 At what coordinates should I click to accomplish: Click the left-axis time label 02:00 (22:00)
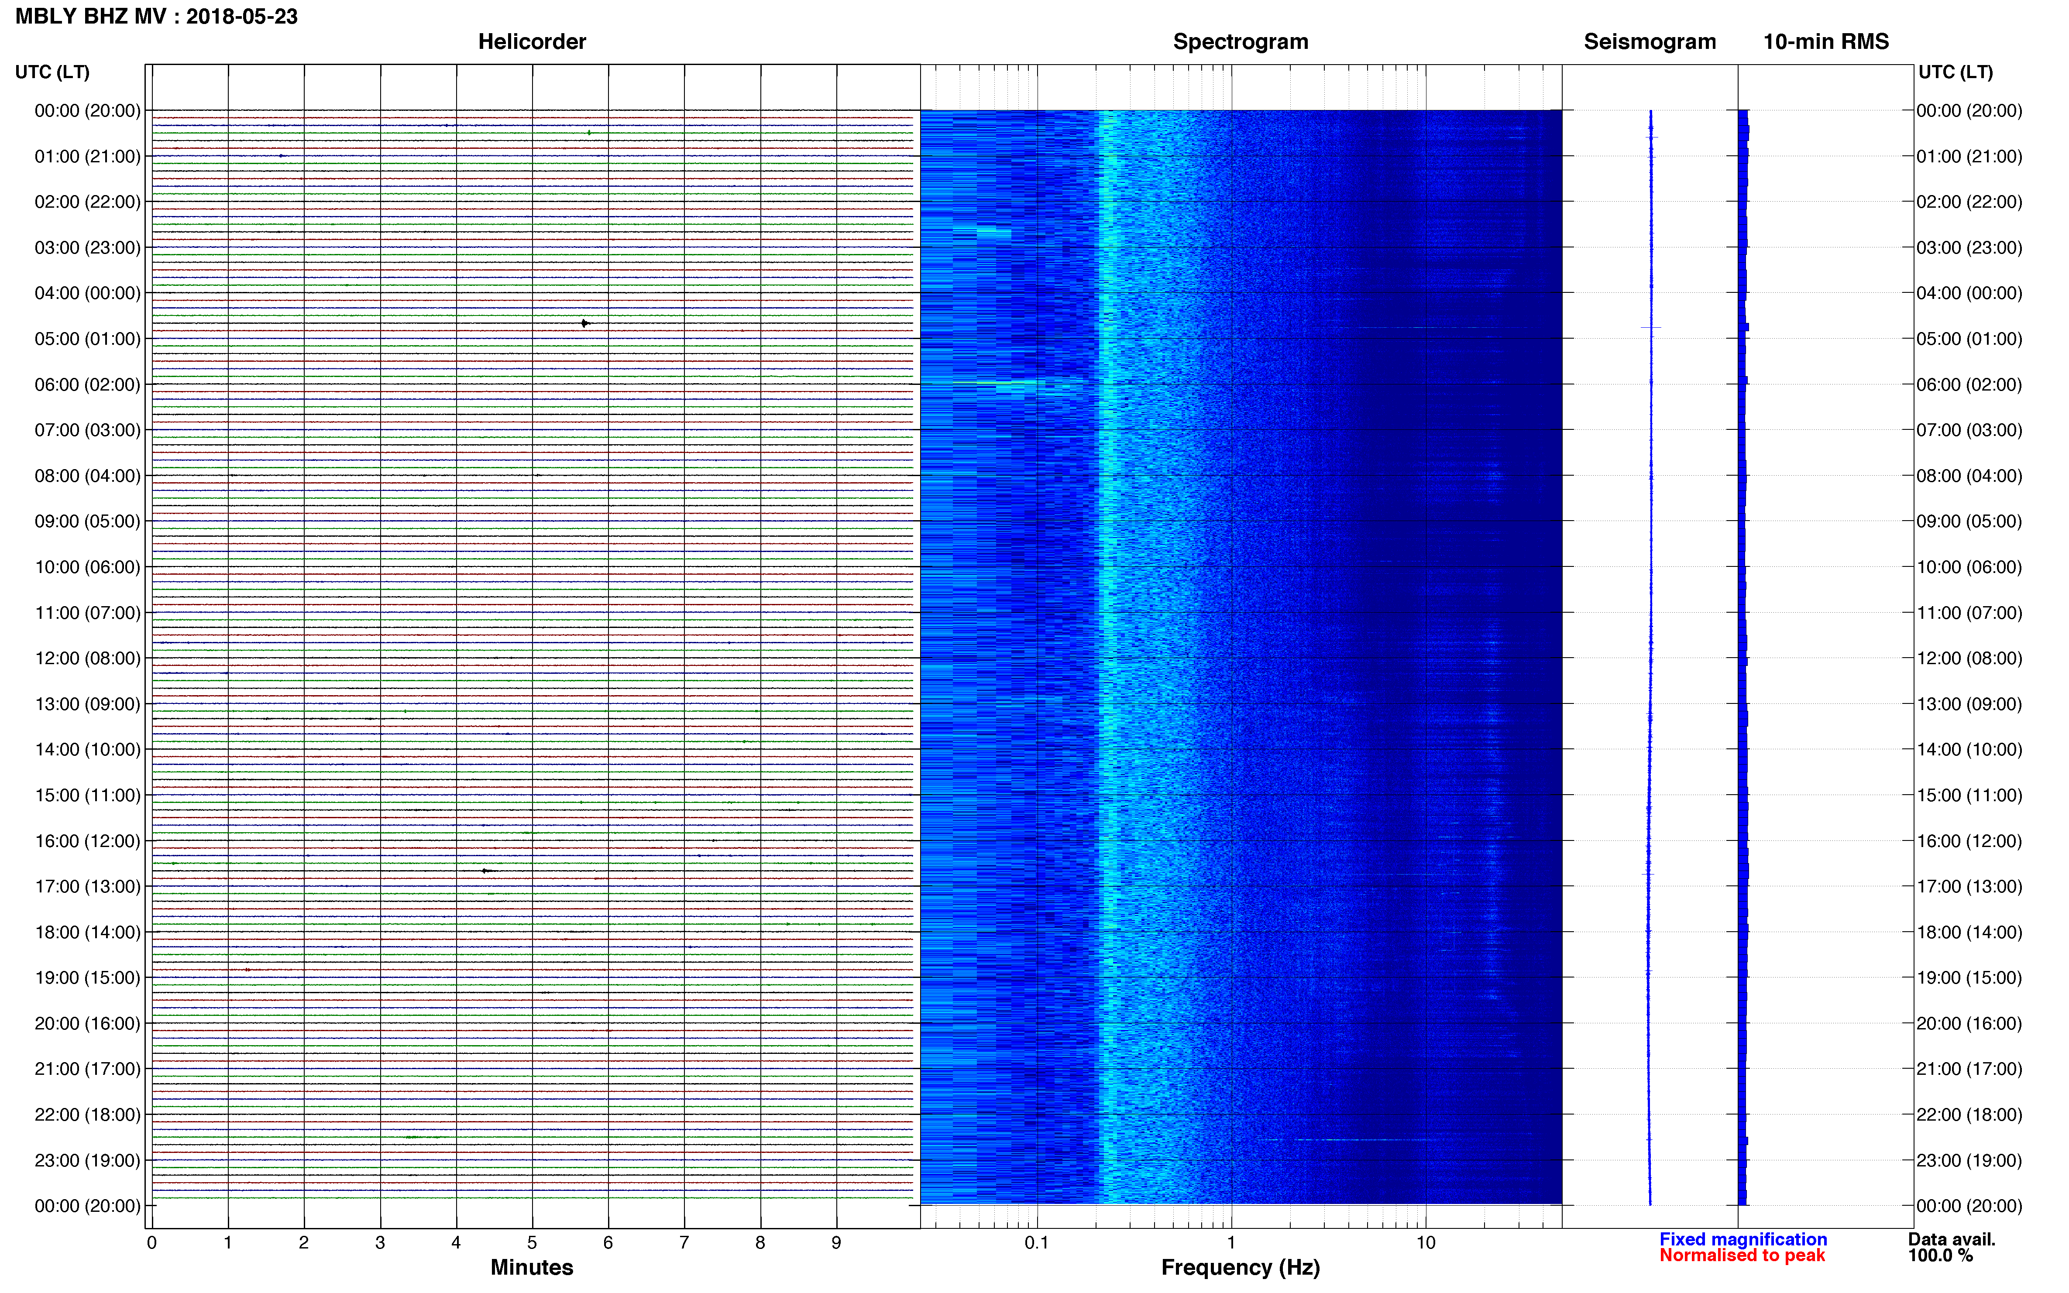(87, 202)
